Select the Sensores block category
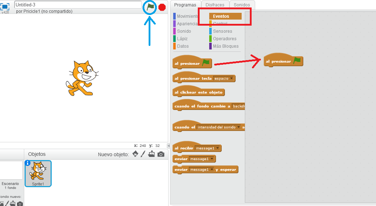Screen dimensions: 376x206 [221, 31]
